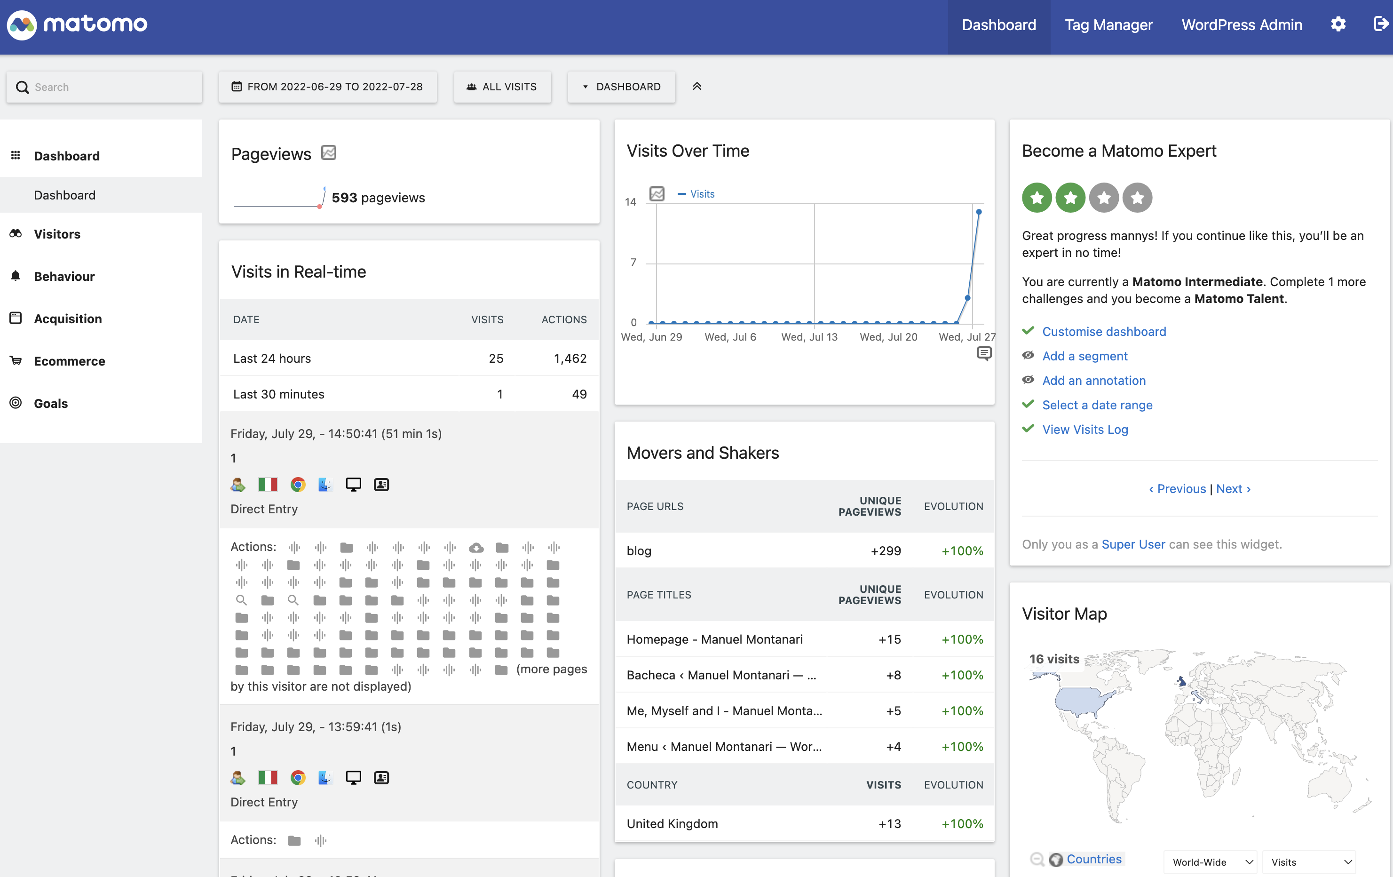Click the Countries link under the map
1393x877 pixels.
1094,859
